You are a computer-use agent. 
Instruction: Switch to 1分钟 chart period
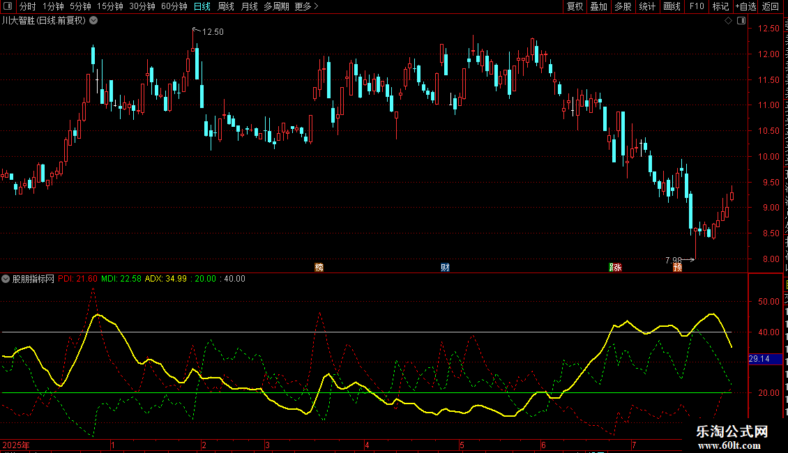[x=53, y=6]
